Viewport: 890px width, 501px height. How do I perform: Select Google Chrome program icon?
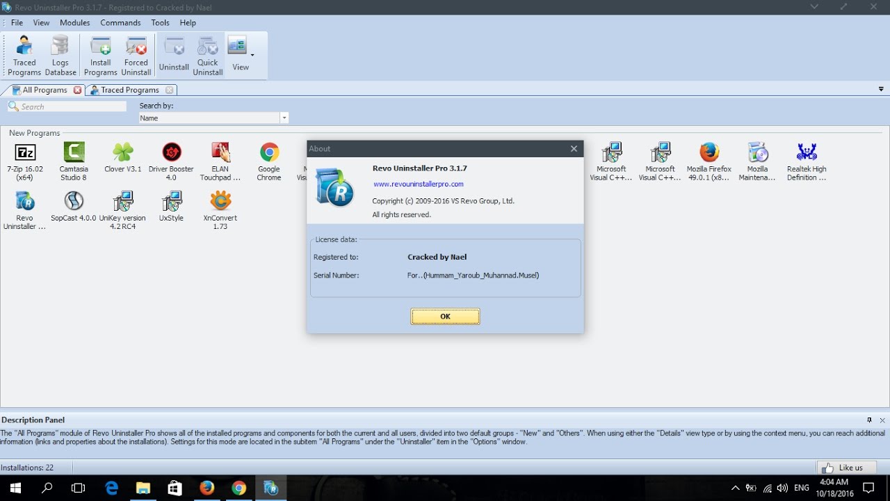coord(269,162)
